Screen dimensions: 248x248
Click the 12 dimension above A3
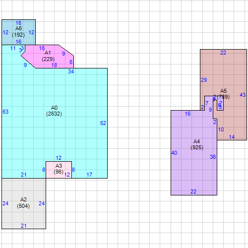pos(59,158)
